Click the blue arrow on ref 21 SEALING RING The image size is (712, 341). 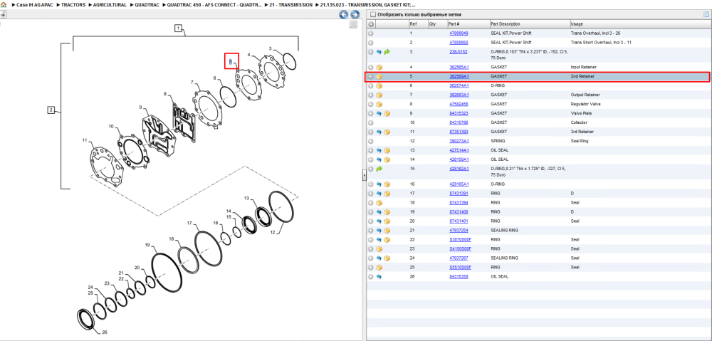coord(379,230)
